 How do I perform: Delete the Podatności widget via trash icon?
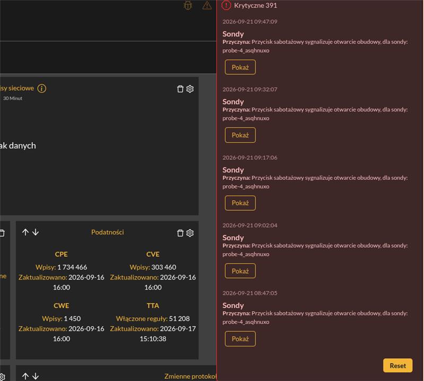tap(180, 233)
